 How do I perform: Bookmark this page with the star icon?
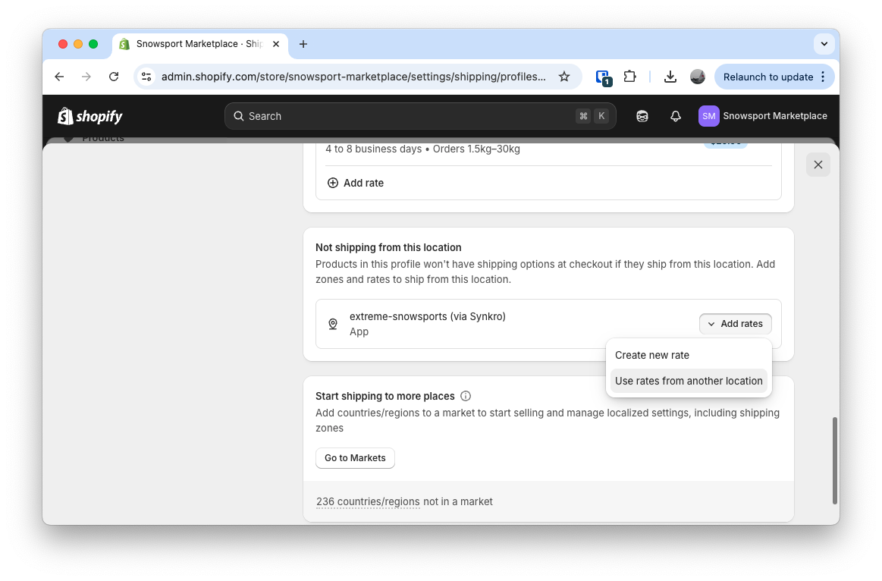click(x=563, y=77)
